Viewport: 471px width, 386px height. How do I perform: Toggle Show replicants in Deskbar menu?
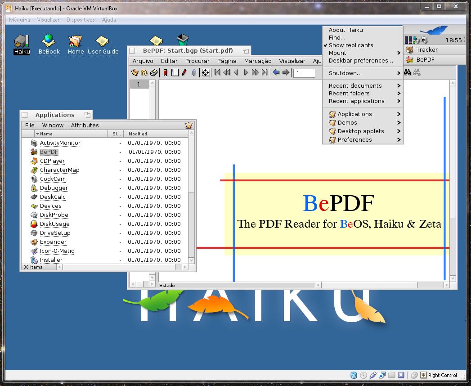click(x=351, y=45)
